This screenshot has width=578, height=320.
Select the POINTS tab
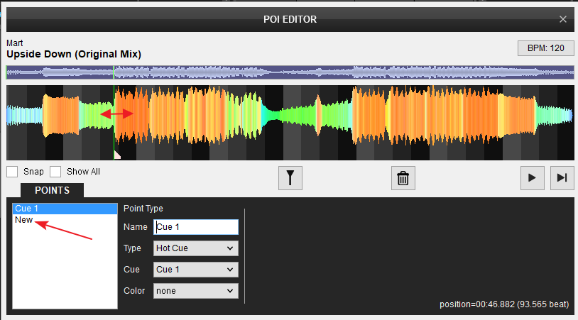point(52,190)
